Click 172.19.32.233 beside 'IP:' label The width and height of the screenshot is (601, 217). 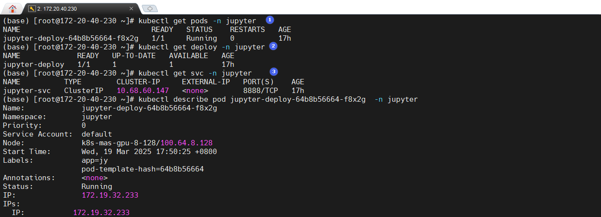coord(110,195)
